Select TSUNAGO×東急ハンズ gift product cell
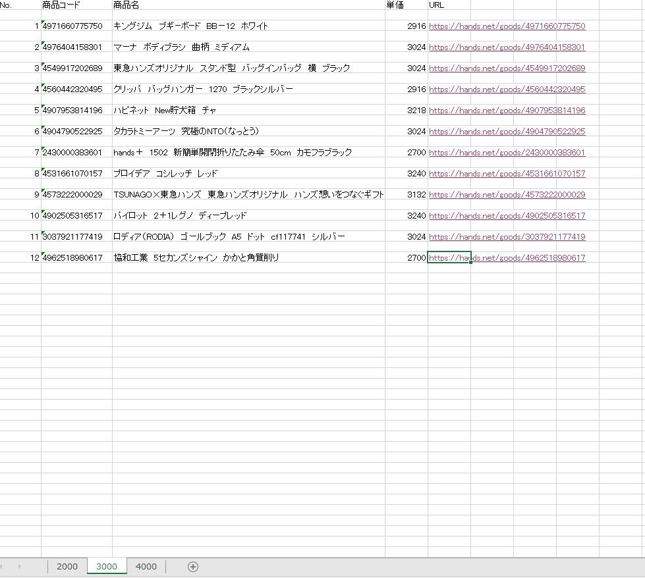Viewport: 645px width, 578px height. point(248,194)
